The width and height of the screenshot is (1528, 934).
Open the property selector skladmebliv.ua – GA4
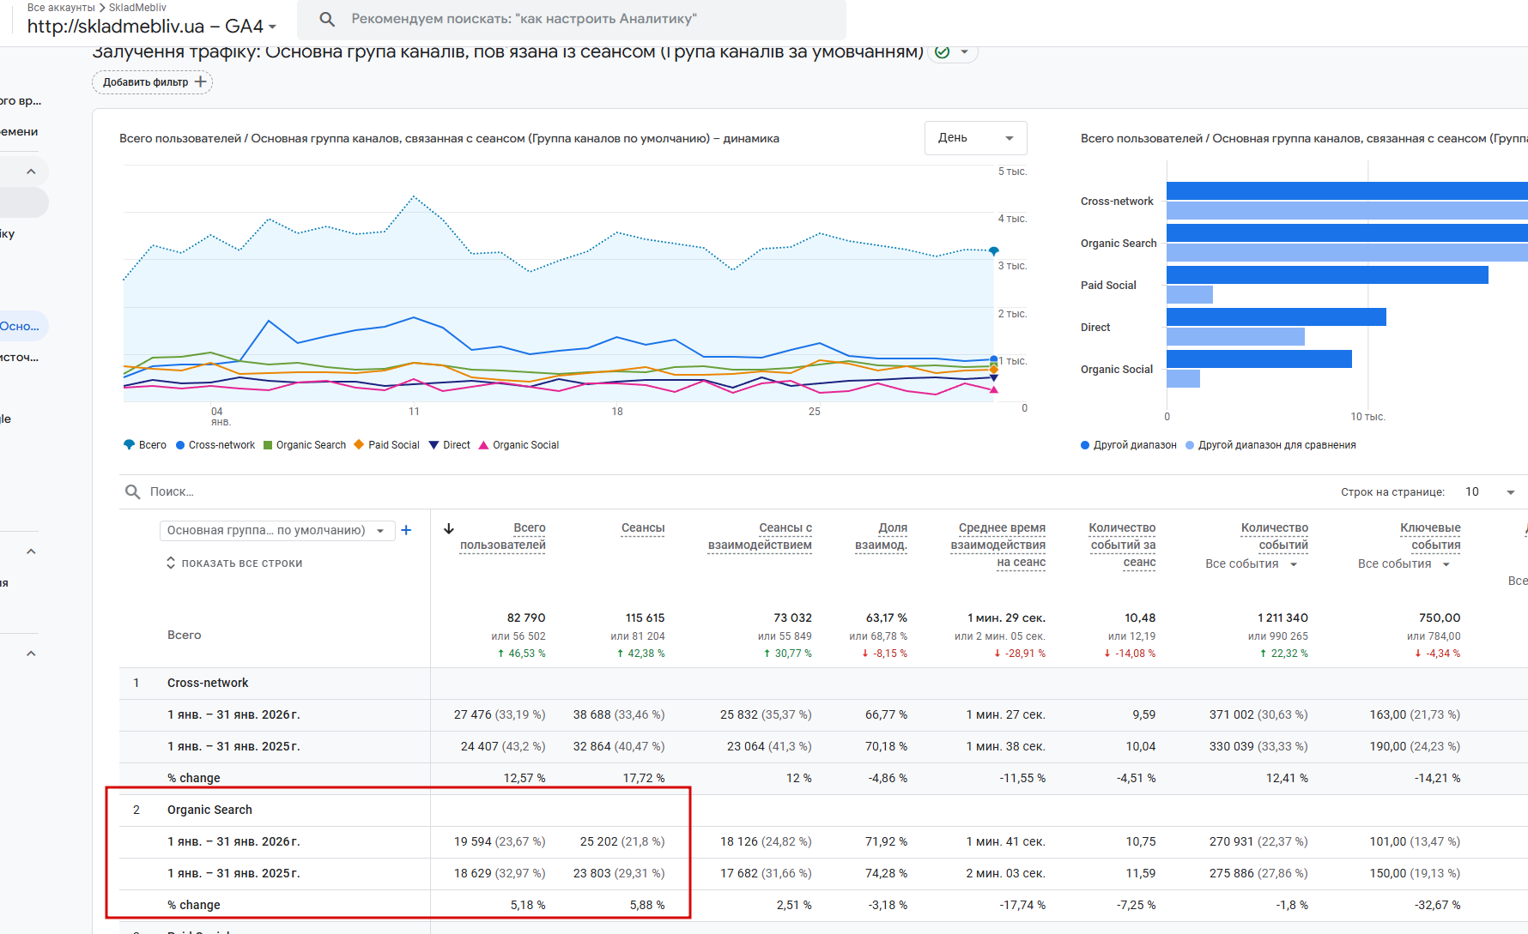coord(152,27)
